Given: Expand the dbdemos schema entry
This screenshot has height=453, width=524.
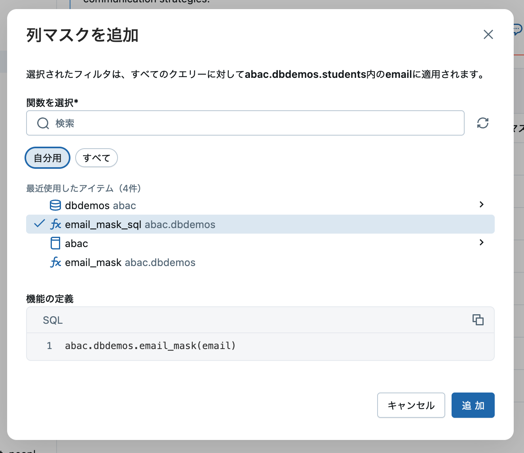Looking at the screenshot, I should [481, 204].
